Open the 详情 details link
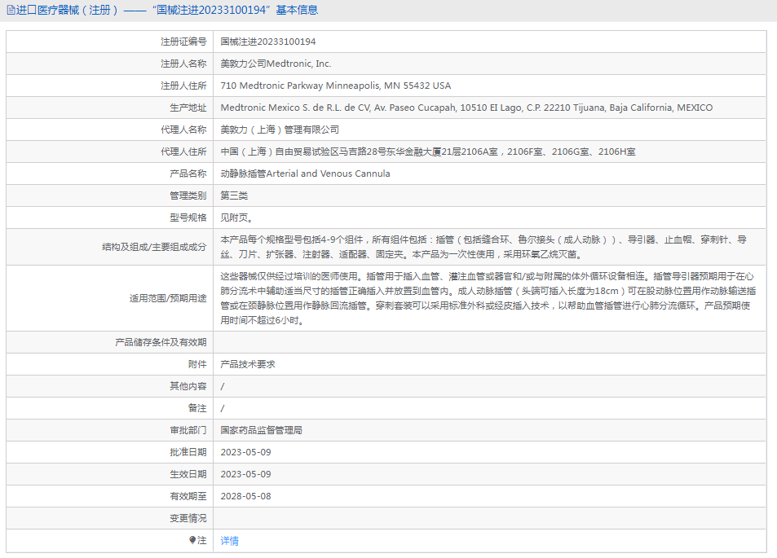Image resolution: width=777 pixels, height=558 pixels. tap(229, 541)
